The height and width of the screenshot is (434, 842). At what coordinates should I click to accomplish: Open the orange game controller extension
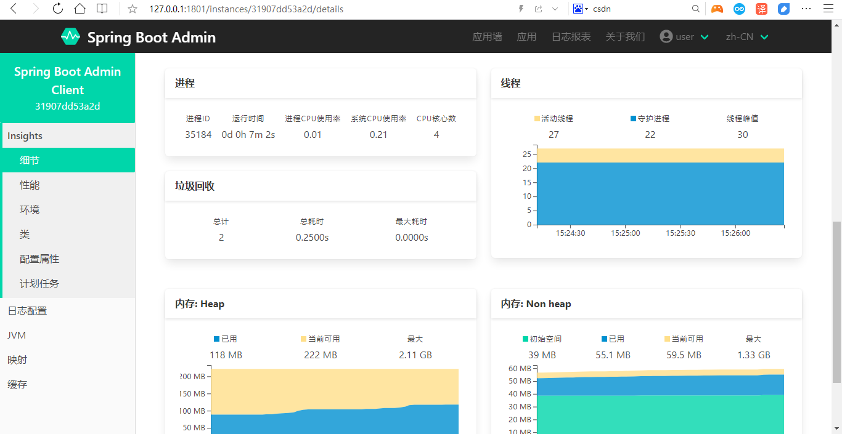click(717, 9)
